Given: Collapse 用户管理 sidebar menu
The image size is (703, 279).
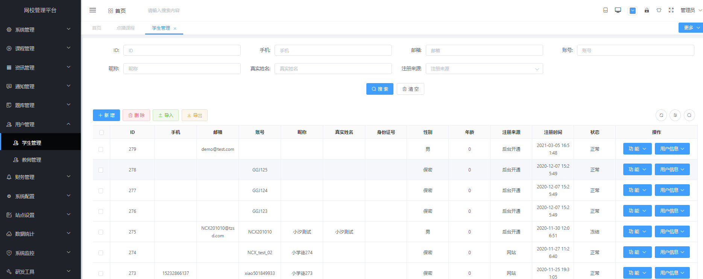Looking at the screenshot, I should click(x=40, y=124).
